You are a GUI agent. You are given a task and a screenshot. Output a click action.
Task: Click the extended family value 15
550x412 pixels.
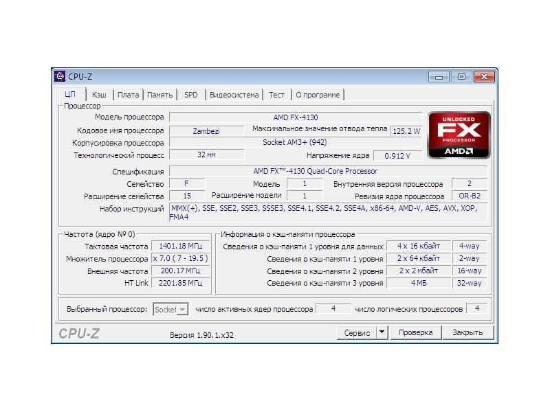pyautogui.click(x=186, y=196)
